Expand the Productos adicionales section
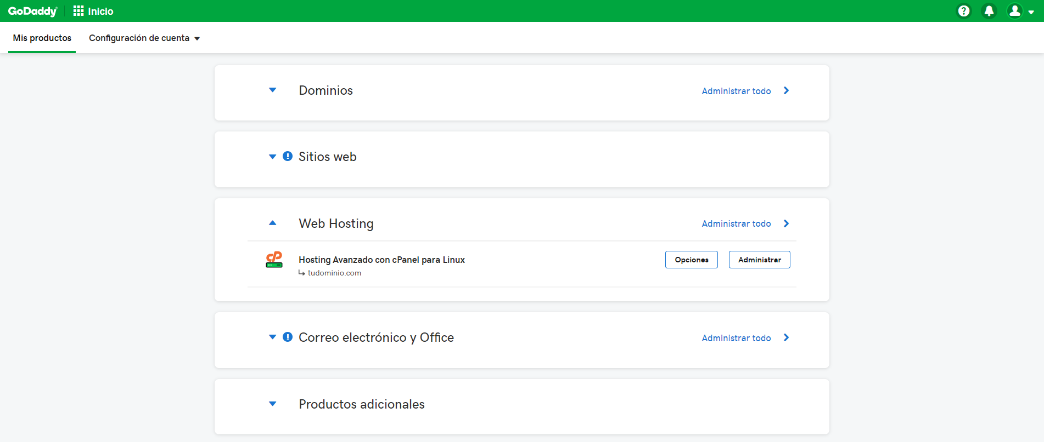The image size is (1044, 442). [272, 404]
